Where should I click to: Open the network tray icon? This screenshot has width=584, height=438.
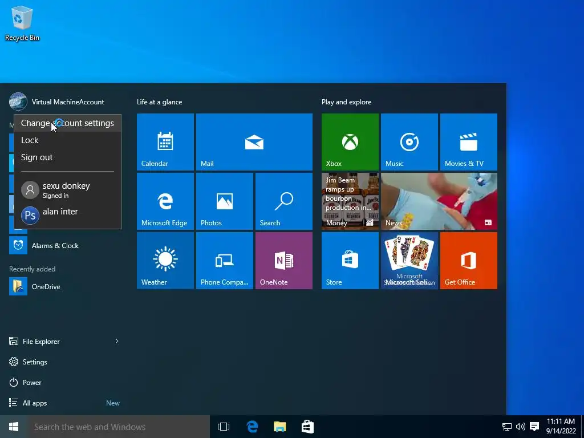point(507,427)
